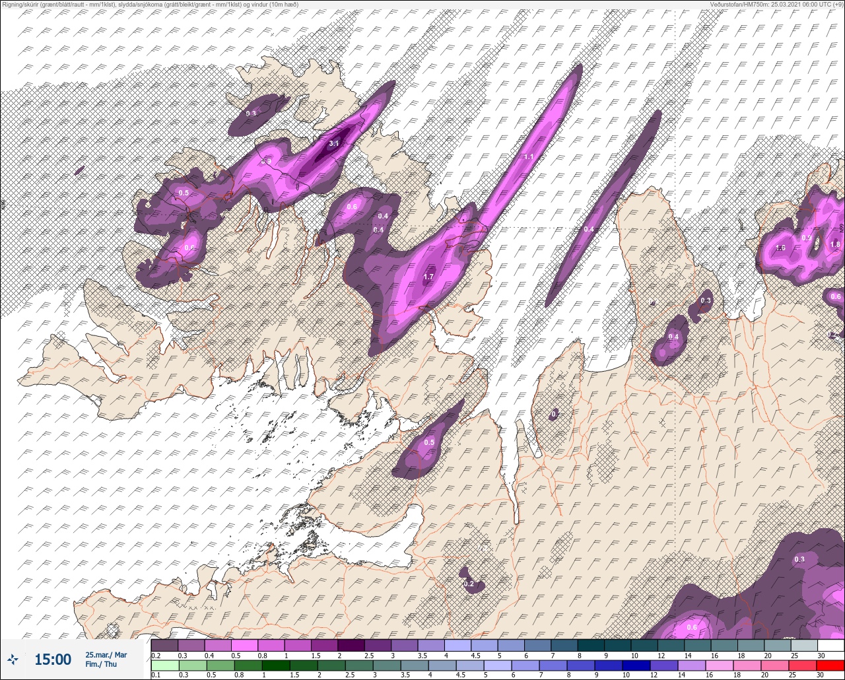Screen dimensions: 845x680
Task: Pick the white 30 swatch in the snow scale
Action: [830, 645]
